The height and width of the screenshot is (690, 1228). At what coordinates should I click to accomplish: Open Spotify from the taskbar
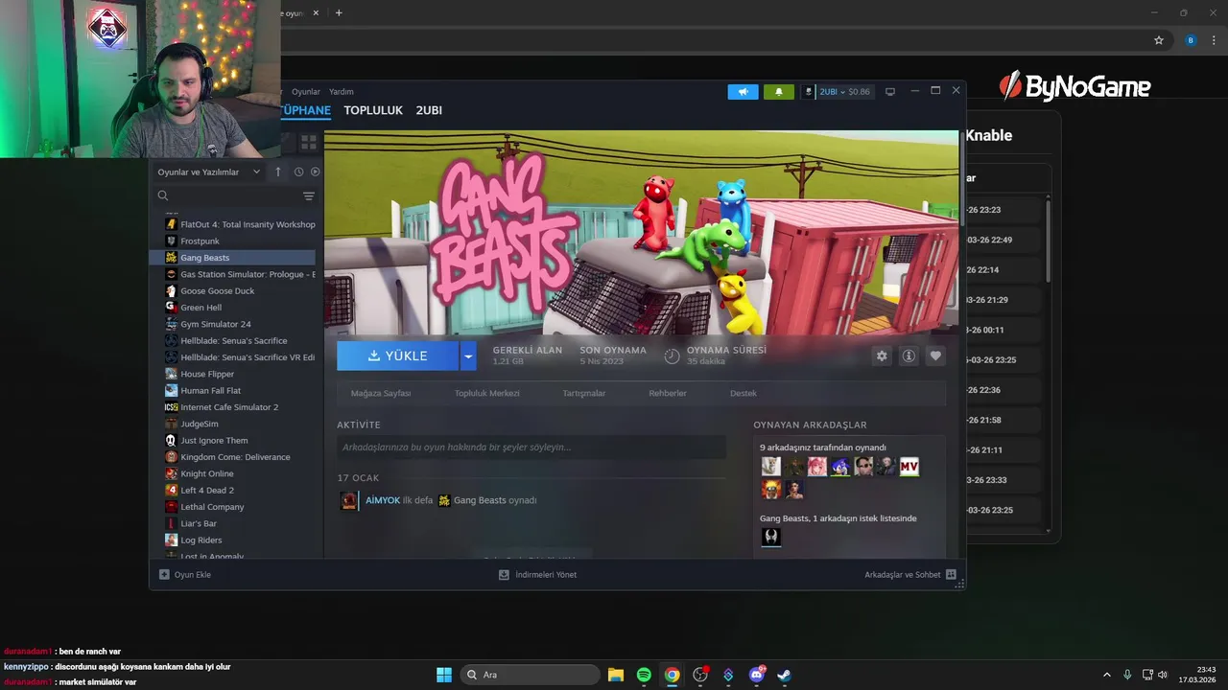point(644,675)
